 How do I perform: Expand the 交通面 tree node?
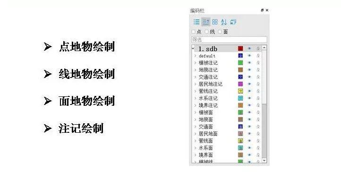coord(195,127)
